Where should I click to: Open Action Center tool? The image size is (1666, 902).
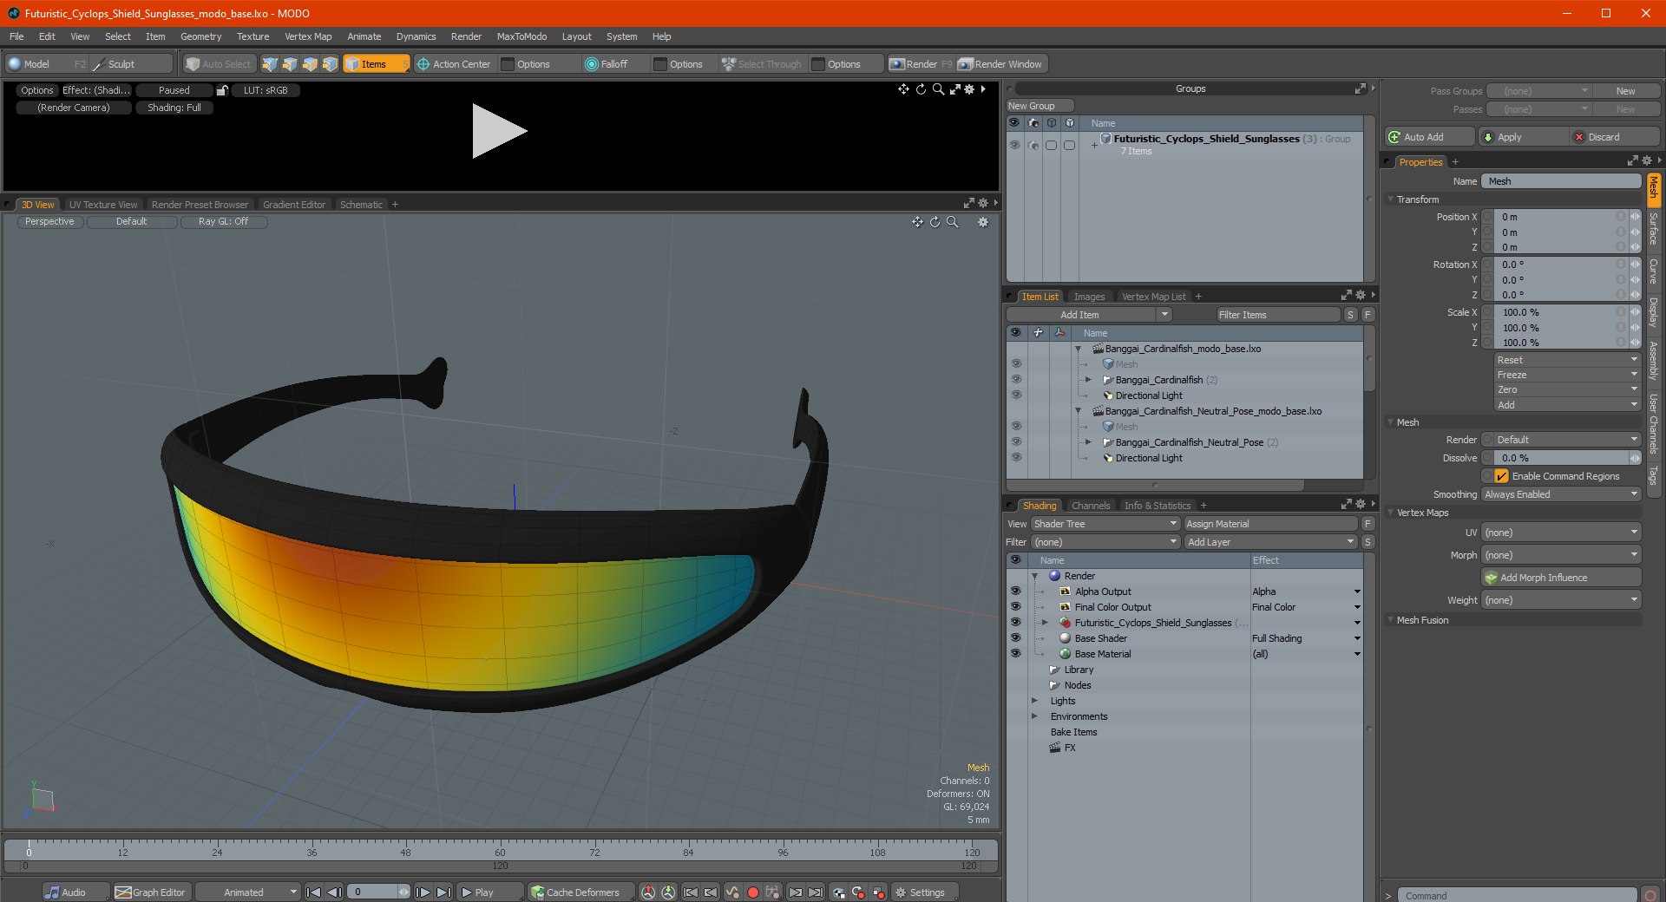[x=453, y=64]
